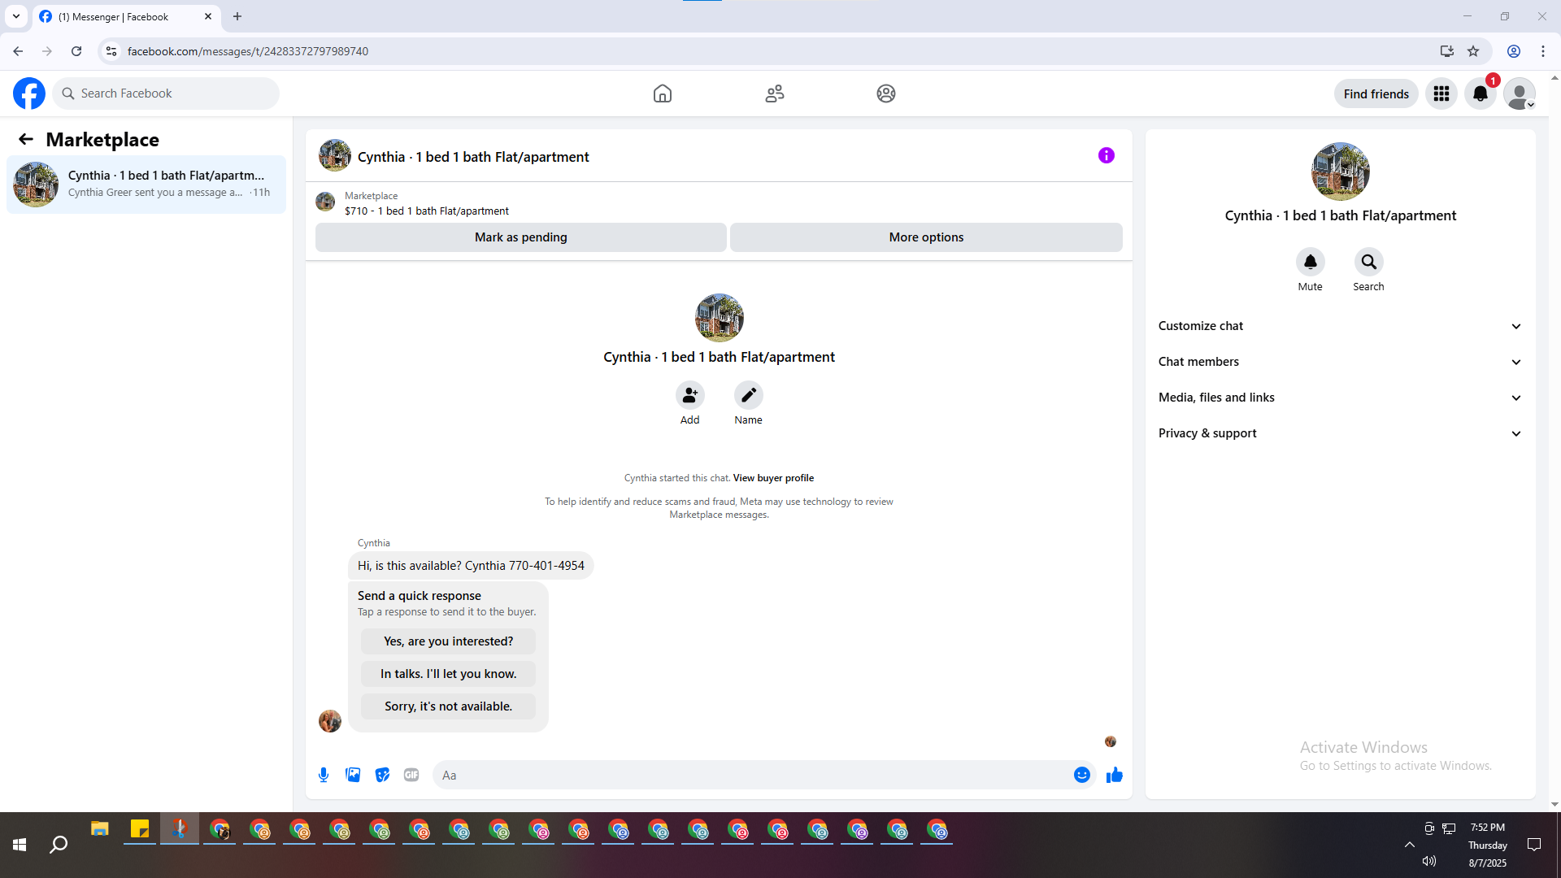
Task: Select the Messenger | Facebook browser tab
Action: (x=127, y=17)
